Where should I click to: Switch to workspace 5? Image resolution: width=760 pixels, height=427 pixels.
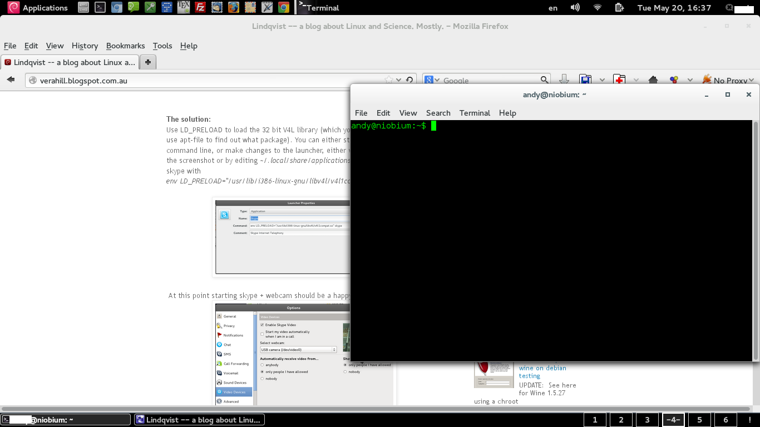[699, 420]
